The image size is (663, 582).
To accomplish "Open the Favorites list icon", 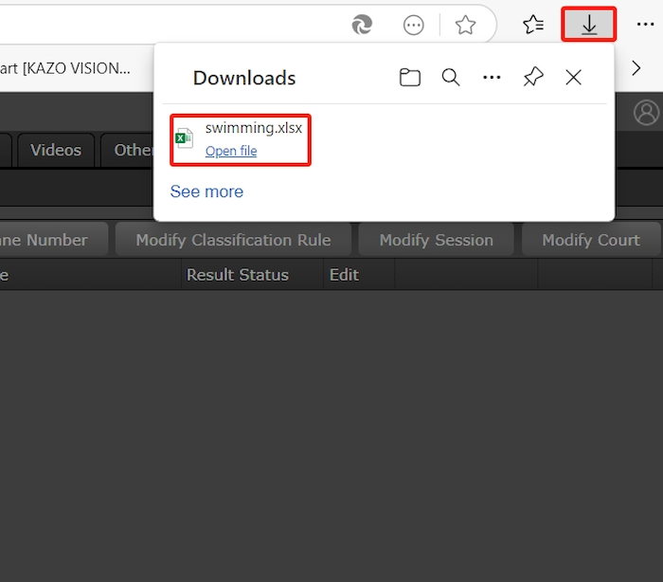I will click(533, 26).
